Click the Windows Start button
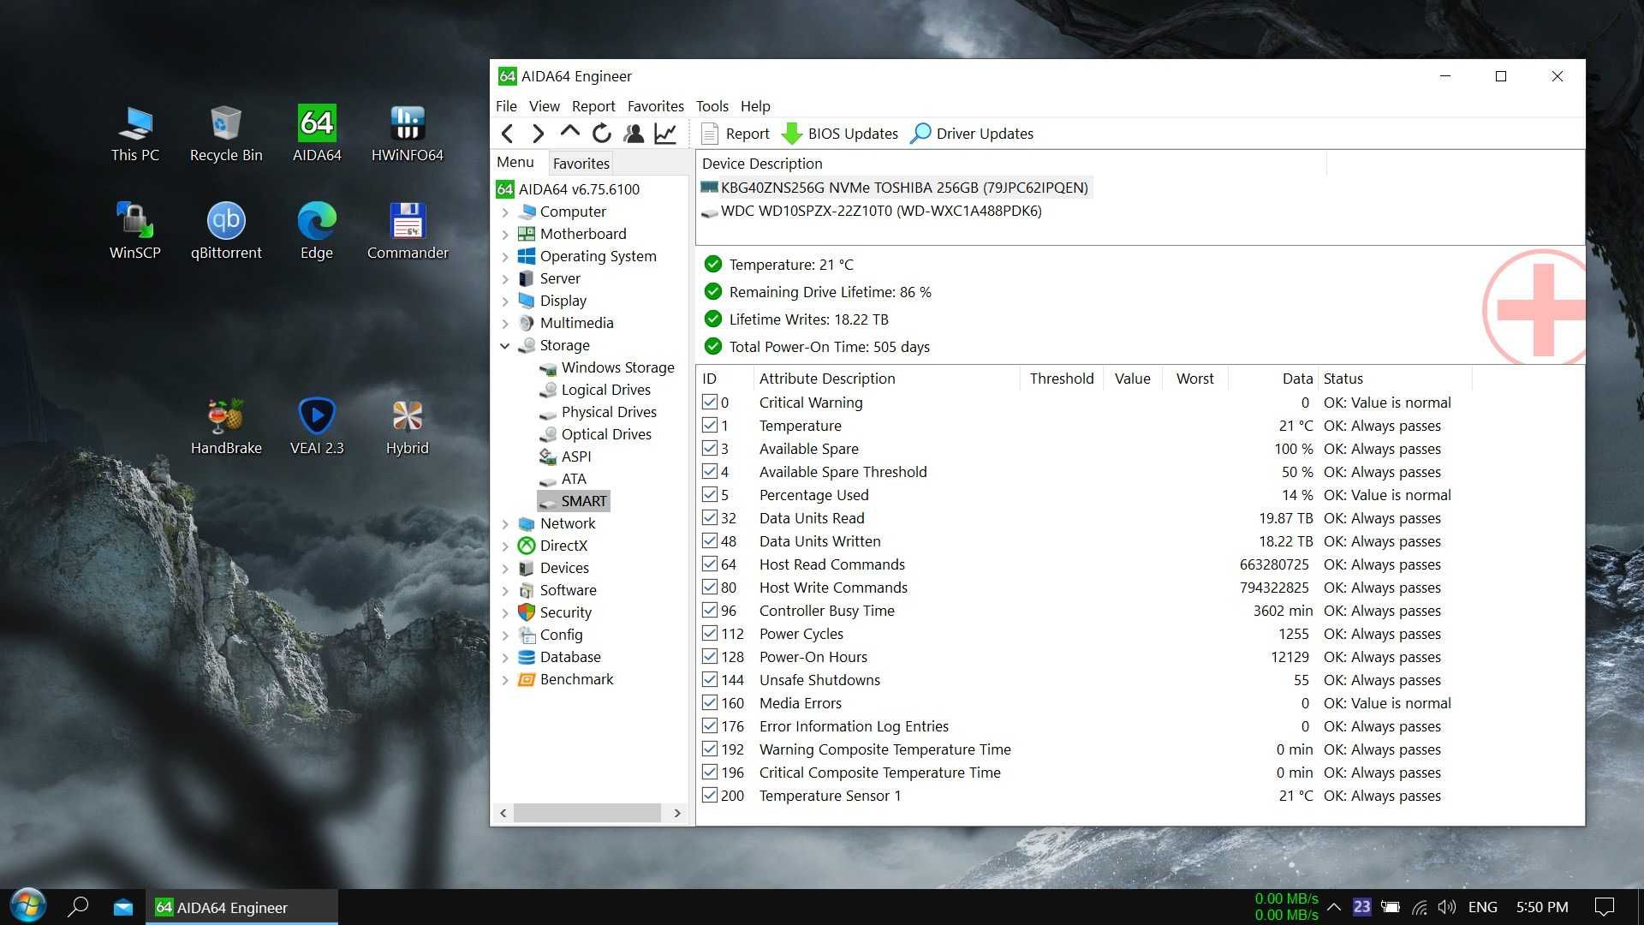This screenshot has width=1644, height=925. tap(27, 906)
